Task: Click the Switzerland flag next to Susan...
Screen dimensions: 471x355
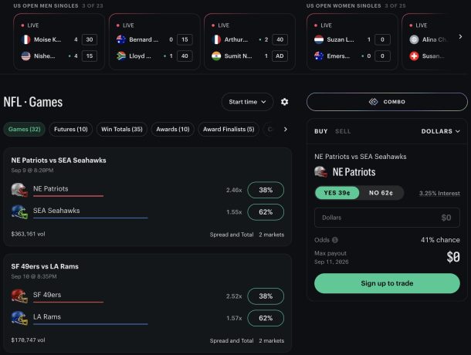Action: (x=414, y=56)
